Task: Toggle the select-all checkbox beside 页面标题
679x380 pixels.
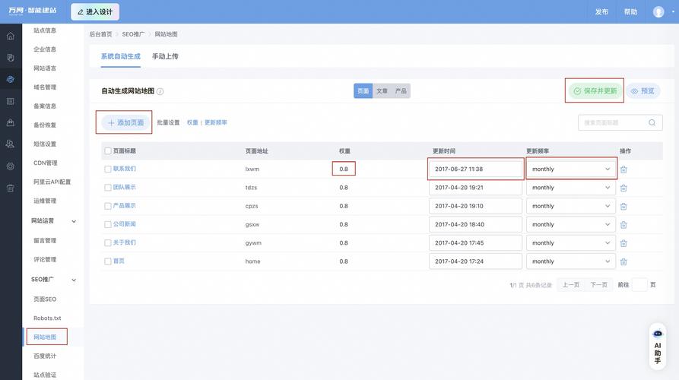Action: 108,151
